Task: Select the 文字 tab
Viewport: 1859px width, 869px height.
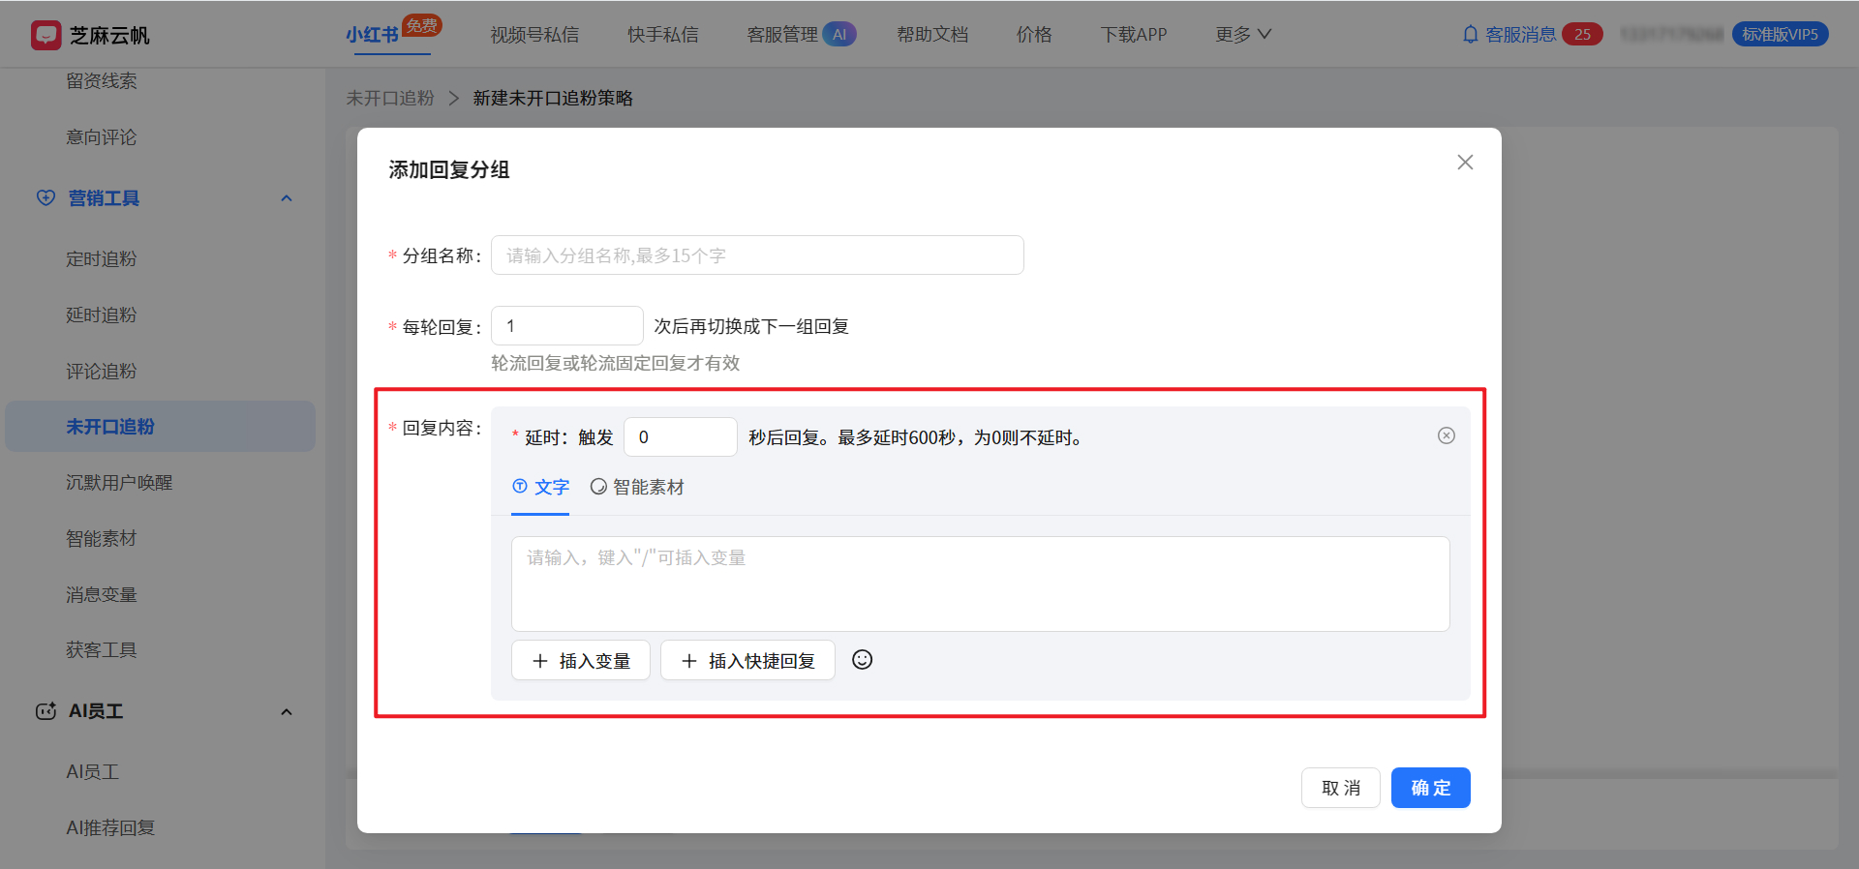Action: click(x=540, y=487)
